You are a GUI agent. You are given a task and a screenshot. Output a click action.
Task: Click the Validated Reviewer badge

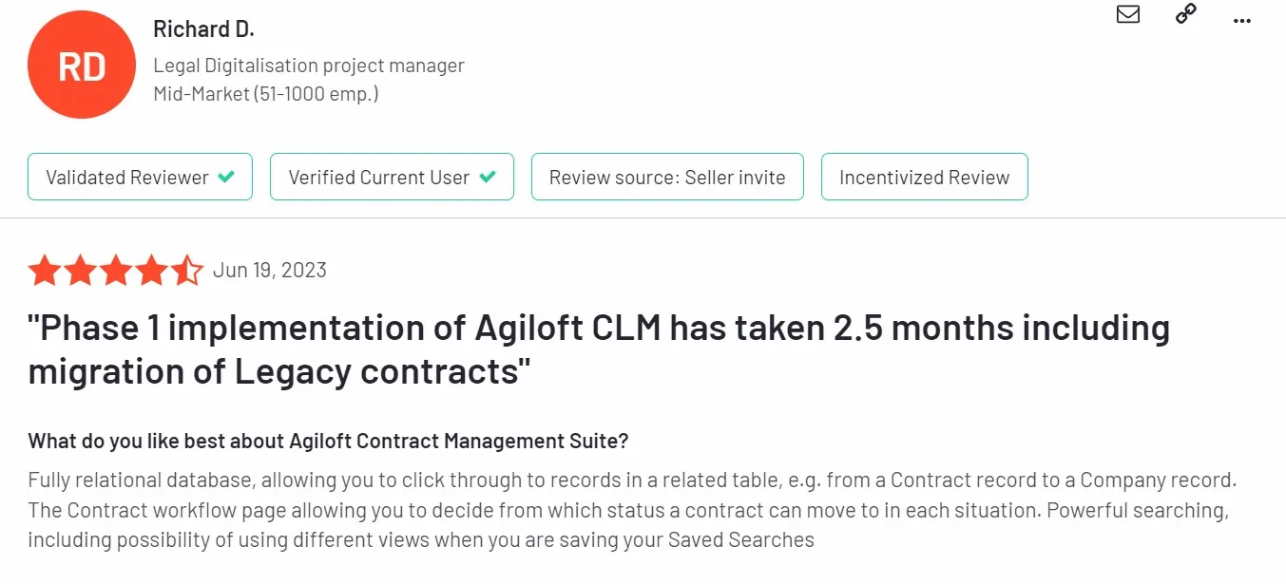140,177
